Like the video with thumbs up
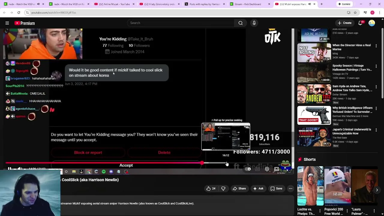Image resolution: width=384 pixels, height=216 pixels. (211, 189)
